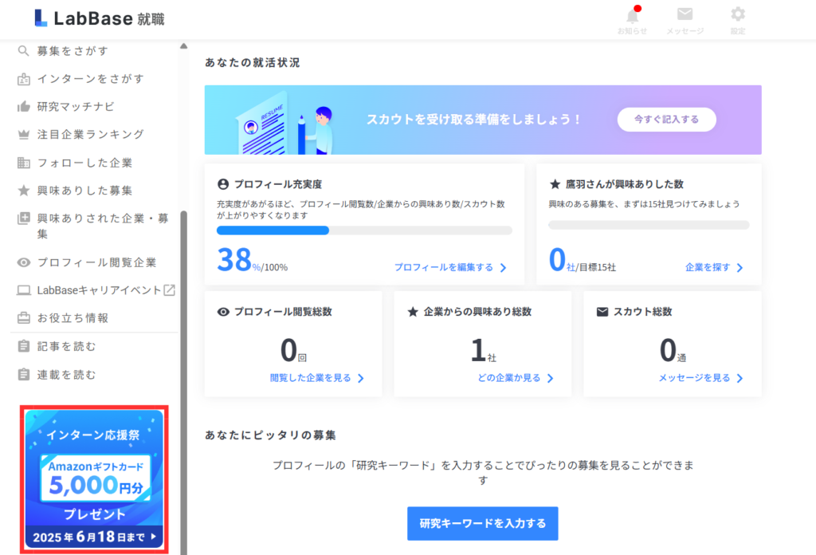Click the clipboard icon beside 連載を読む

click(x=23, y=374)
